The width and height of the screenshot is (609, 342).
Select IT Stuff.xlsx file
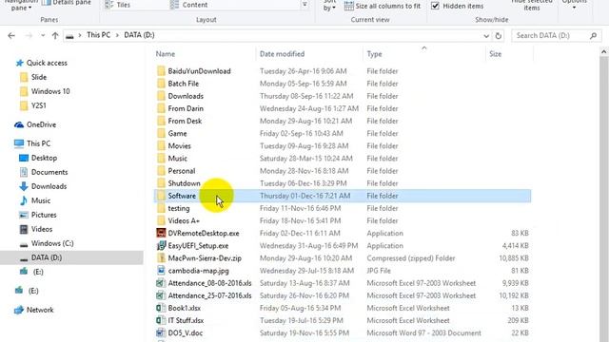click(180, 320)
